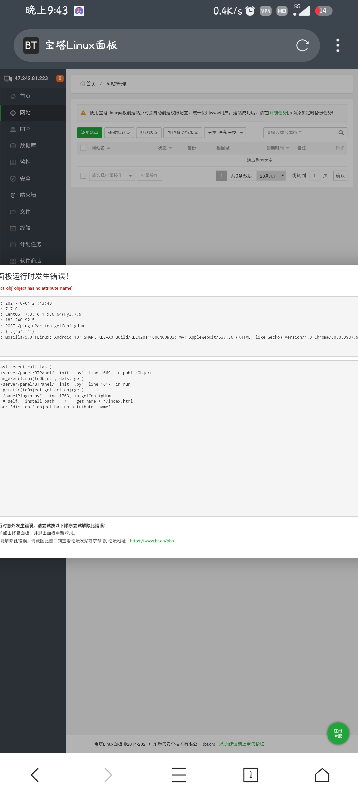
Task: Click the 宝塔Linux面板 address bar title
Action: (82, 45)
